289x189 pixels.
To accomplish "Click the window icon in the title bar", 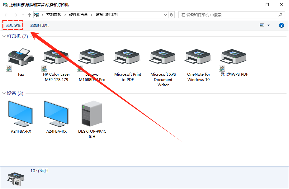I will [x=5, y=5].
